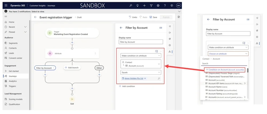The height and width of the screenshot is (114, 267).
Task: Remove Amey Holden Pty Ltd with the X
Action: 145,78
